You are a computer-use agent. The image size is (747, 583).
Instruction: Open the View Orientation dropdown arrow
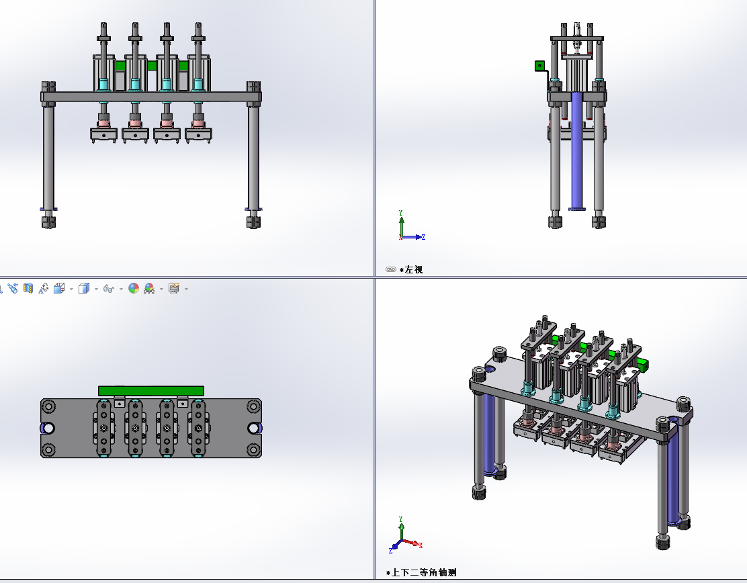(x=71, y=289)
